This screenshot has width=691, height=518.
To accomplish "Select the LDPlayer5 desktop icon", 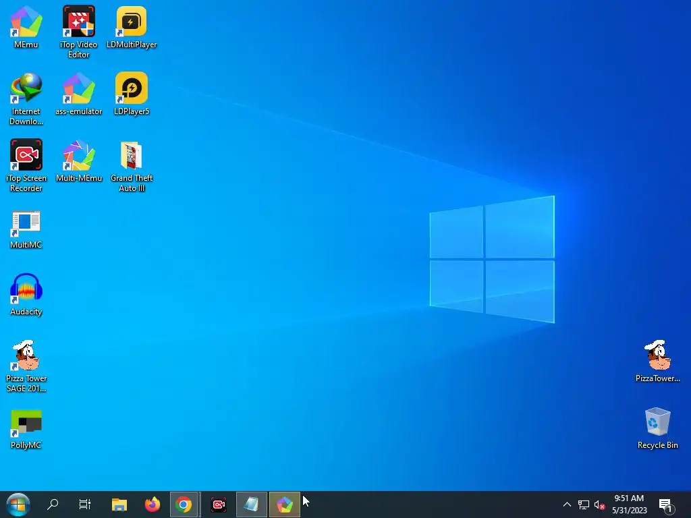I will tap(132, 94).
